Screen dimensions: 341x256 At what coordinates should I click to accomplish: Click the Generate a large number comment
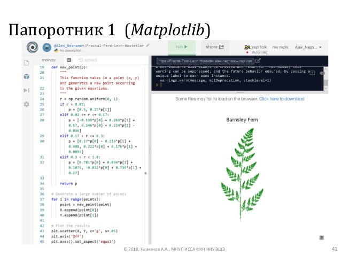click(89, 194)
